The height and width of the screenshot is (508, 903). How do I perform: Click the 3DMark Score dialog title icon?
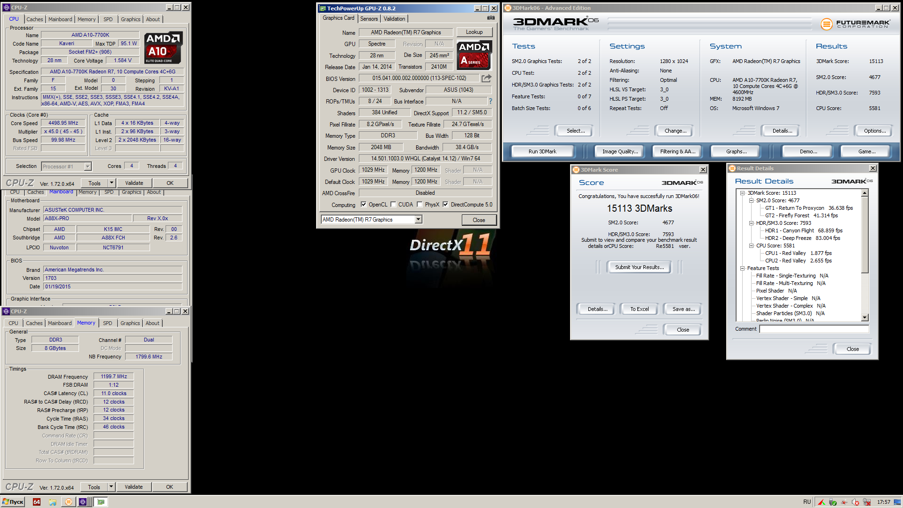point(576,170)
